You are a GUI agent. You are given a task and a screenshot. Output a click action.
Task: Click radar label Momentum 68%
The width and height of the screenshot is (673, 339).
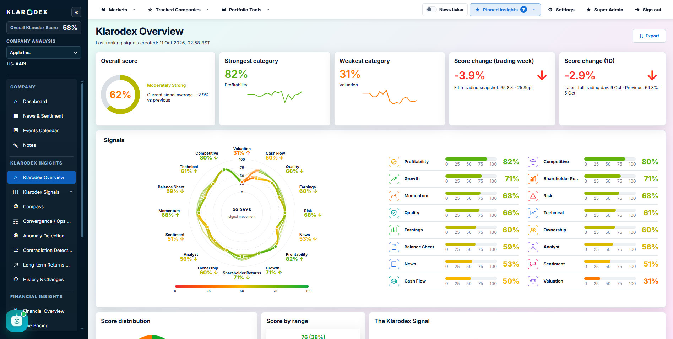169,213
